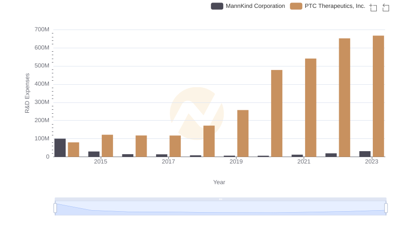Click the zoom reset restore icon
The image size is (395, 227).
386,7
